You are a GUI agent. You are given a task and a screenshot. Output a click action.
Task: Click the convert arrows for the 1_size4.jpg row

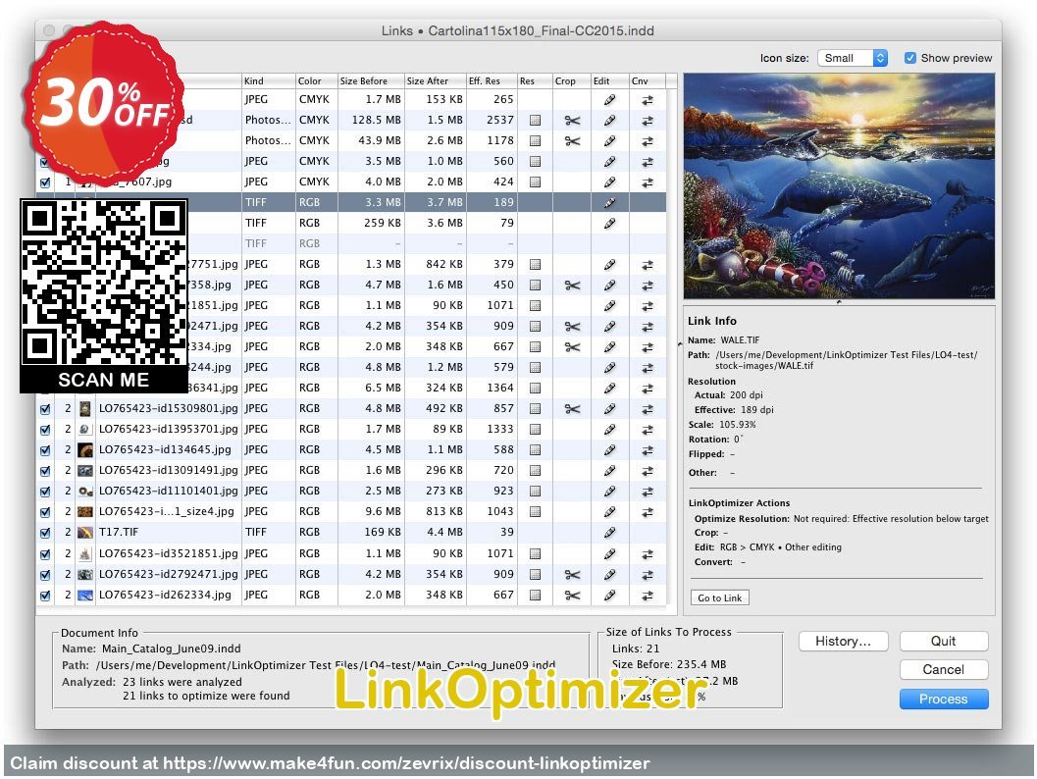648,512
